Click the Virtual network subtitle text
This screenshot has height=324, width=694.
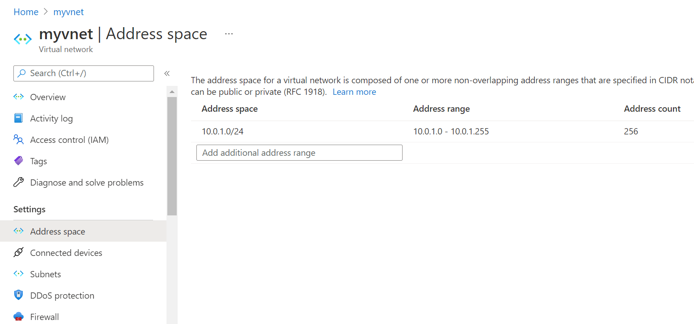click(x=66, y=49)
